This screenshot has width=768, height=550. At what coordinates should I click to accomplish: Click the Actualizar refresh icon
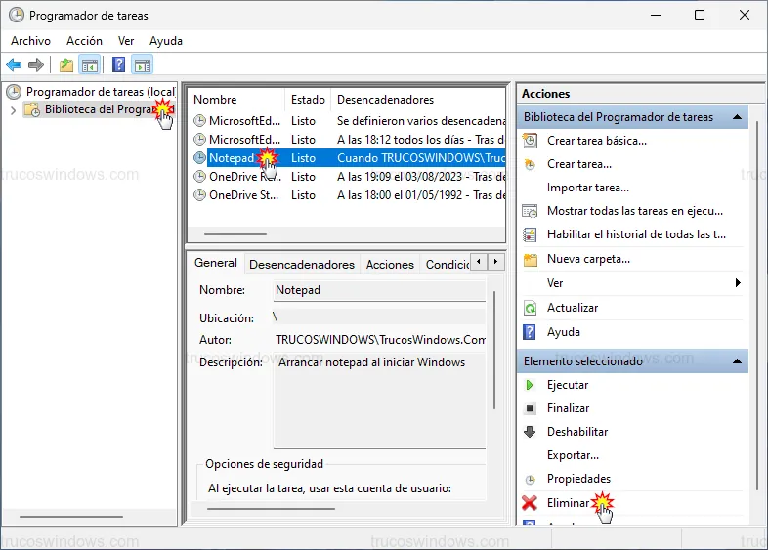pyautogui.click(x=530, y=308)
